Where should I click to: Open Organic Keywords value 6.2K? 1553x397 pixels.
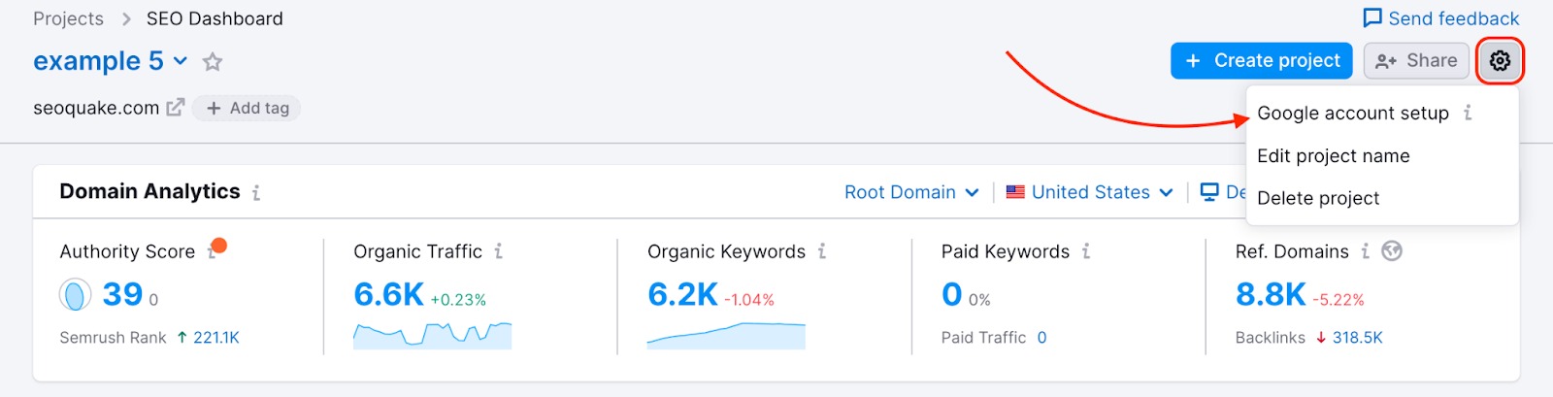pos(682,294)
